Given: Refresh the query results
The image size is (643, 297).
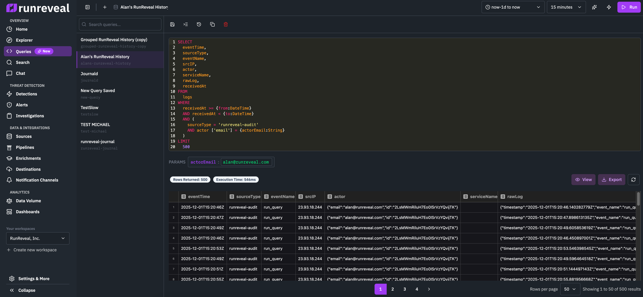Looking at the screenshot, I should [633, 180].
